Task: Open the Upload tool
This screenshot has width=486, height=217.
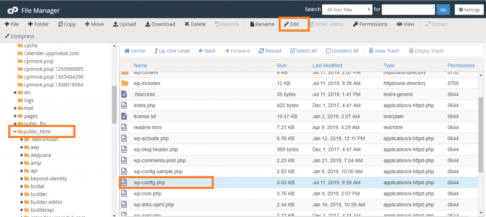Action: [x=124, y=24]
